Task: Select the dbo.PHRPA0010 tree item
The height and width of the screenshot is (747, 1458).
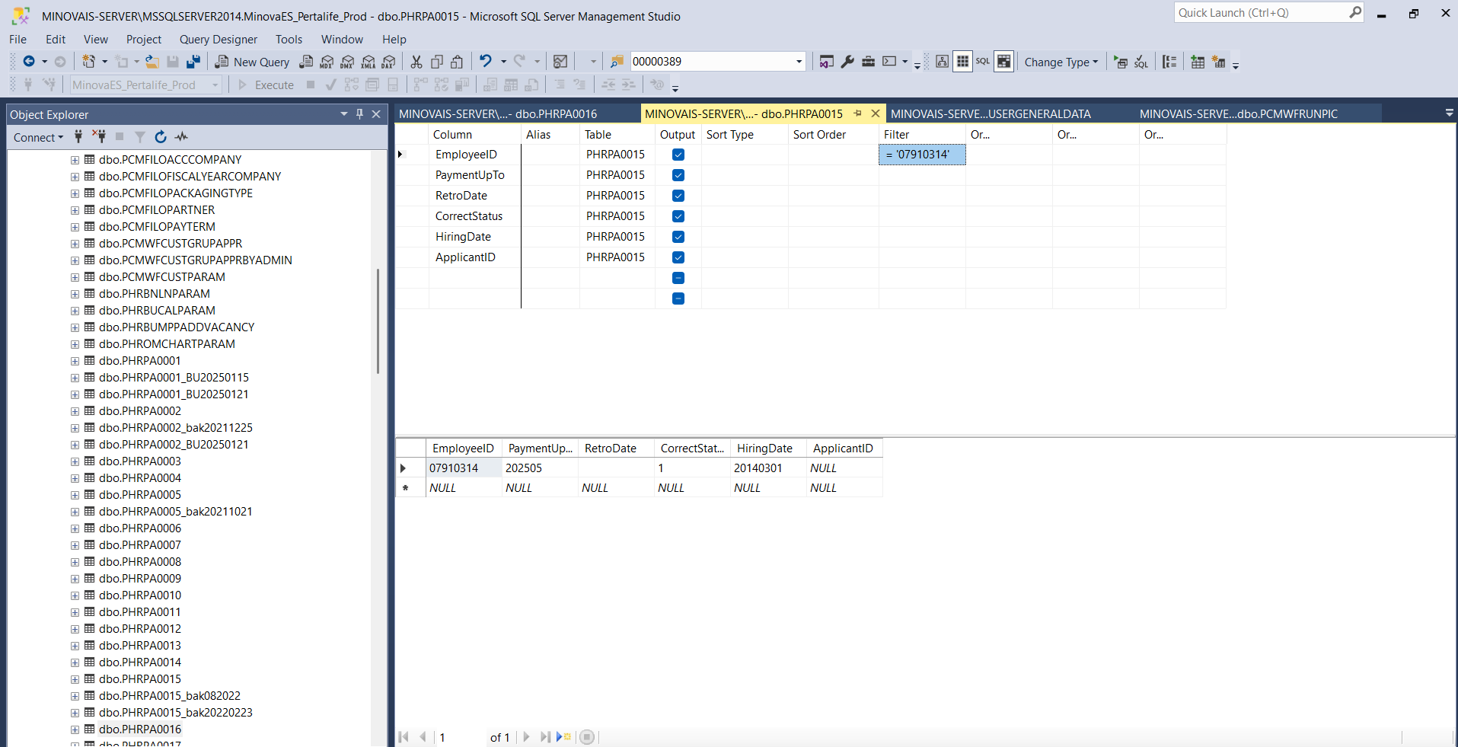Action: (140, 595)
